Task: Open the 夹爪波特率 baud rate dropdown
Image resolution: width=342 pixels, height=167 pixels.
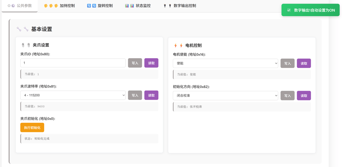Action: coord(73,95)
